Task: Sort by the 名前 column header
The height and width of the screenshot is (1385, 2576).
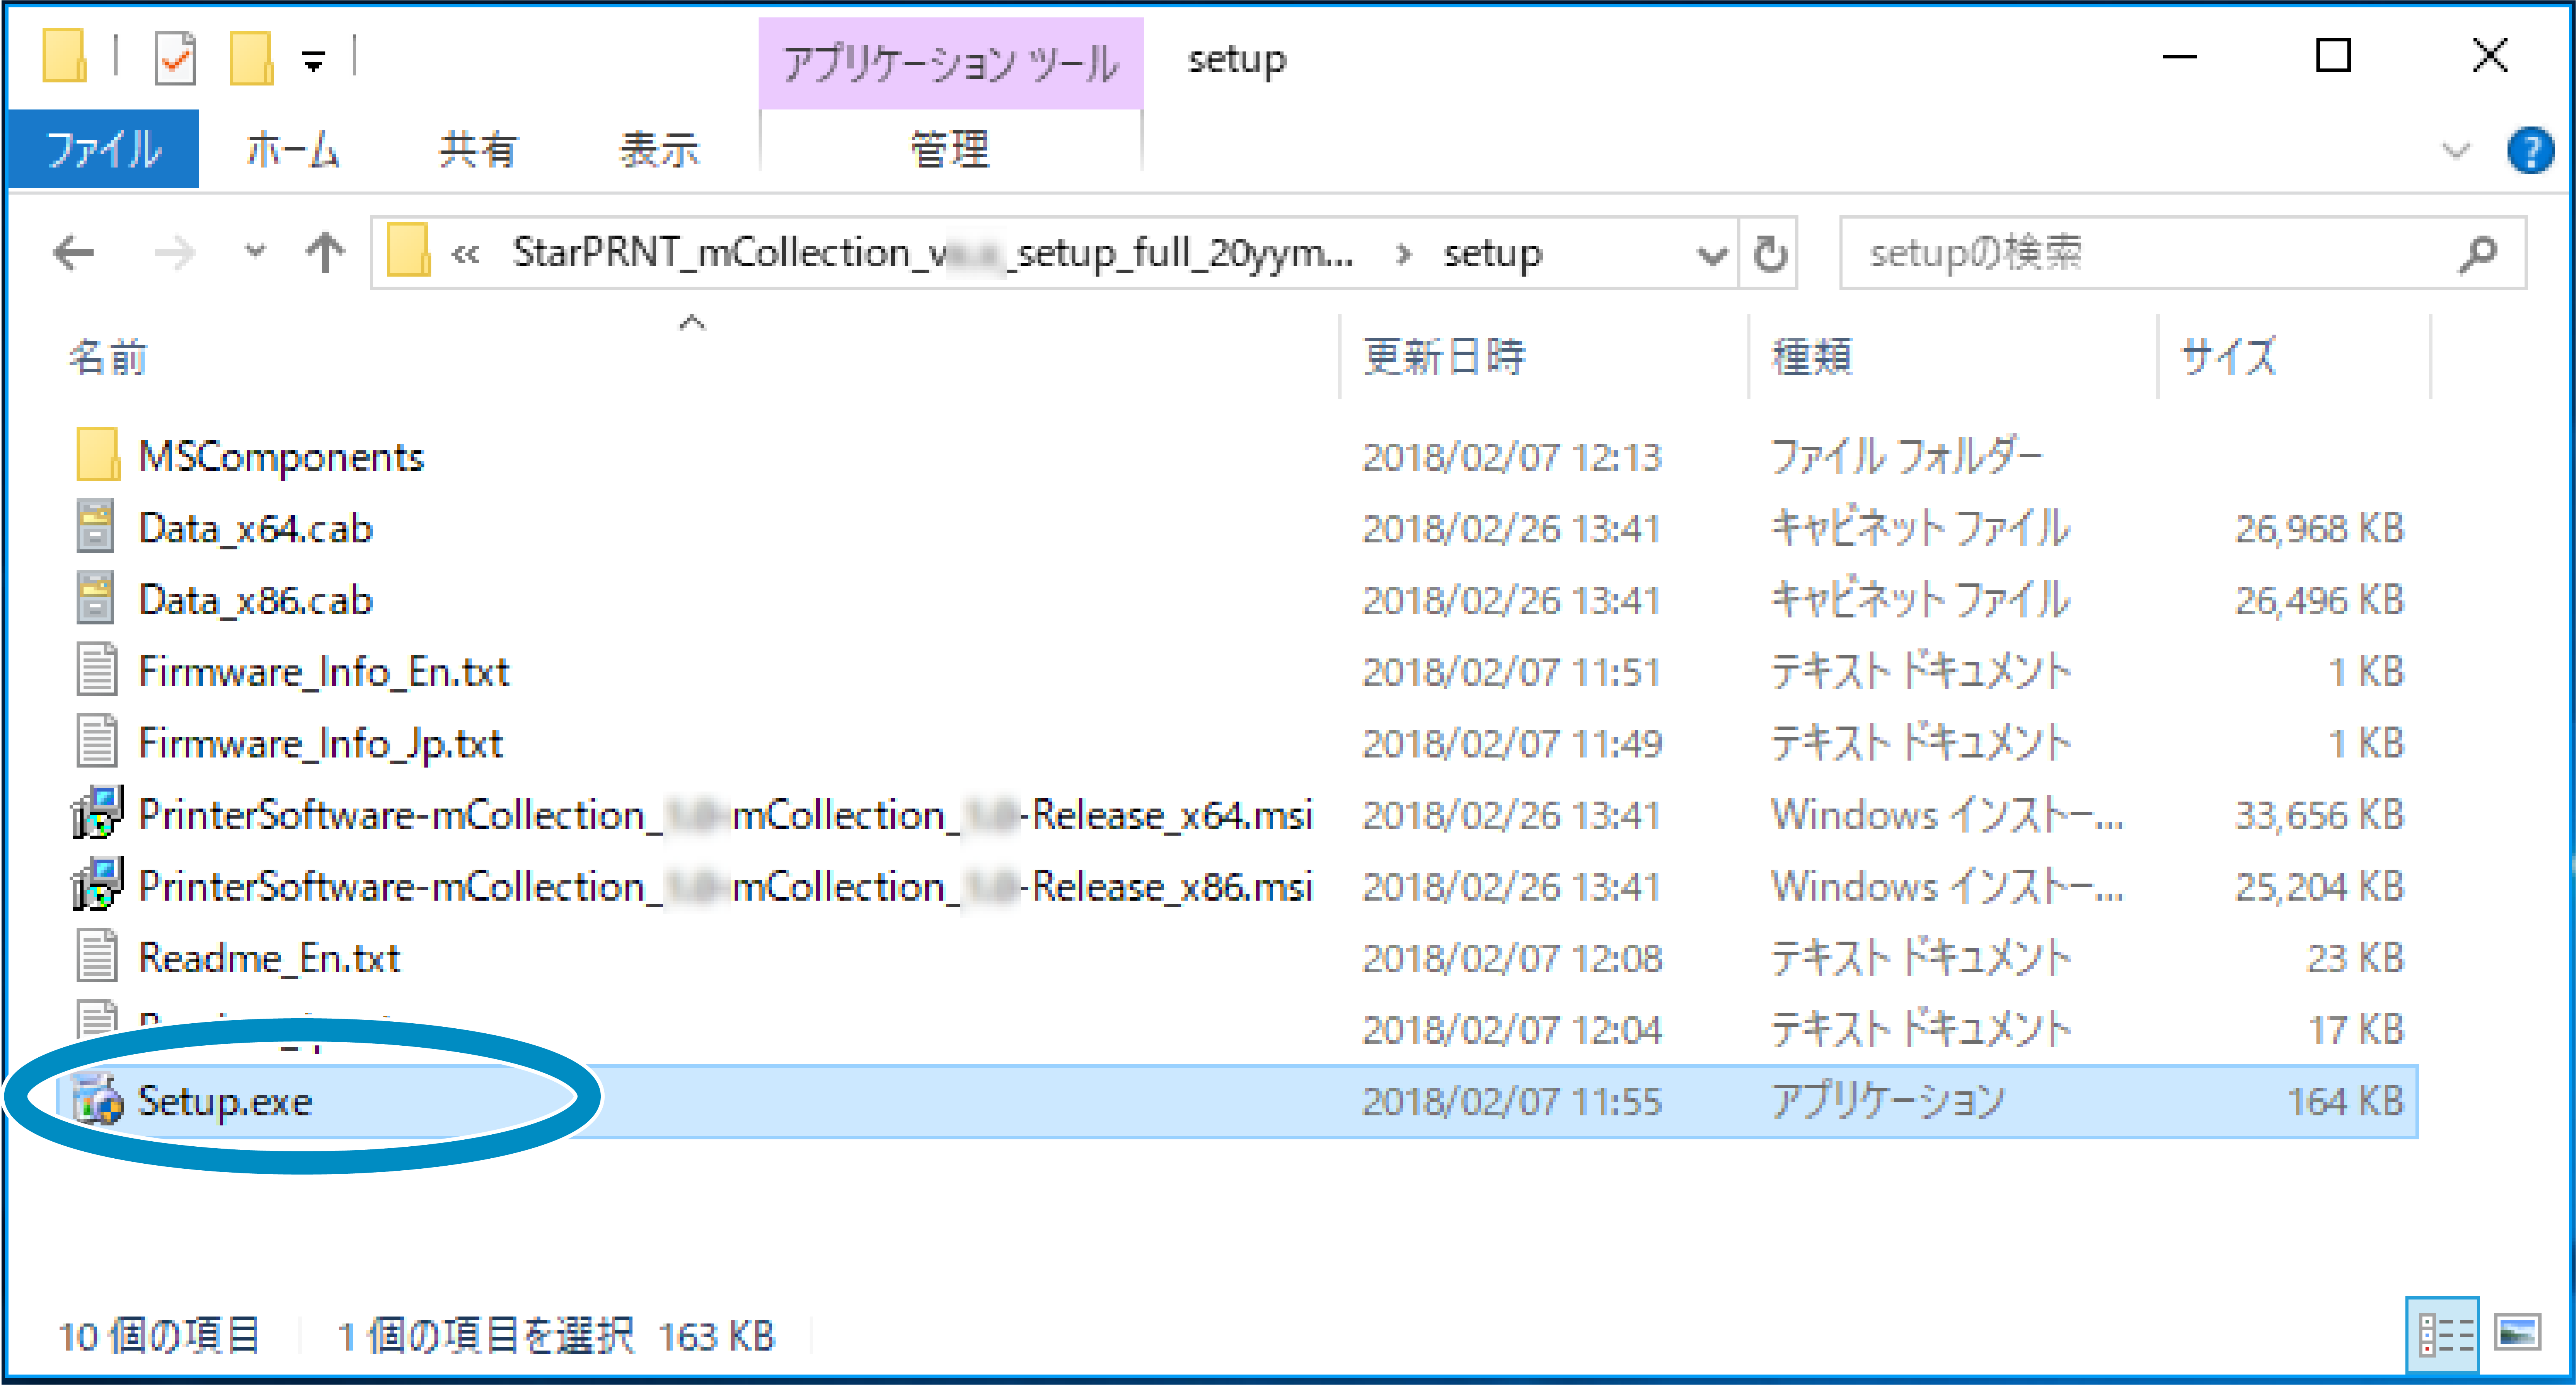Action: (x=108, y=357)
